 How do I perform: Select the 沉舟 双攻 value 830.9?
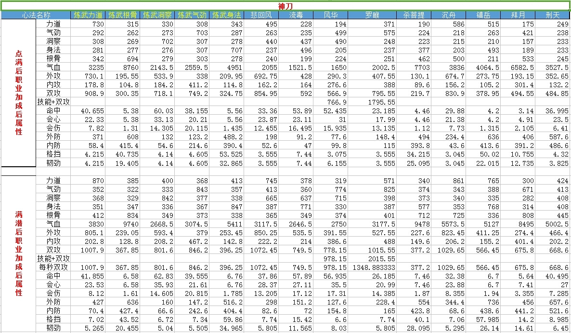tap(448, 93)
